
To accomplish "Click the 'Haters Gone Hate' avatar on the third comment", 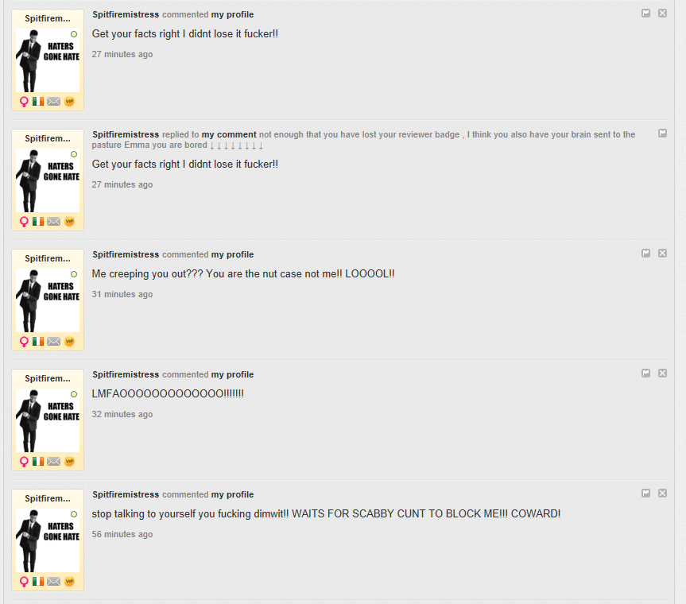I will (x=48, y=300).
